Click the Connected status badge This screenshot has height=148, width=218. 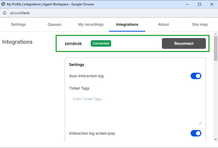point(101,43)
